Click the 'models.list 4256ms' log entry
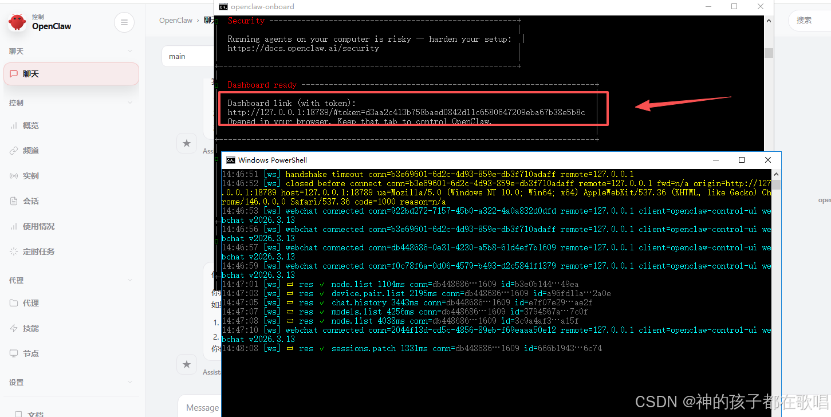 tap(405, 312)
